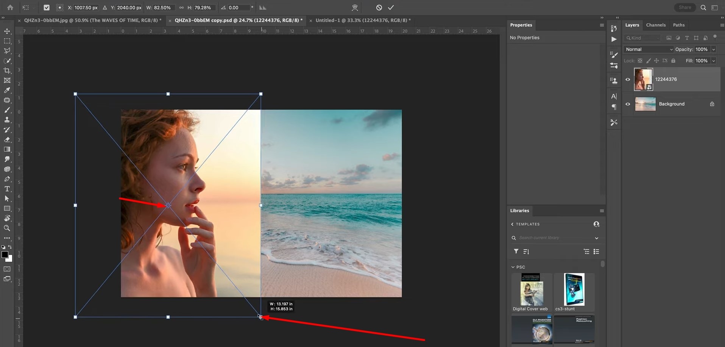Select the Eraser tool

(x=7, y=139)
